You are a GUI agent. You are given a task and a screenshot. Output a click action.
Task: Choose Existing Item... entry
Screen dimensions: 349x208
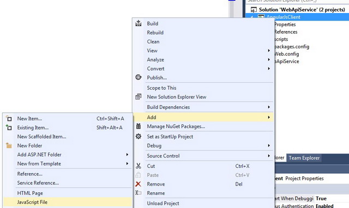[68, 127]
